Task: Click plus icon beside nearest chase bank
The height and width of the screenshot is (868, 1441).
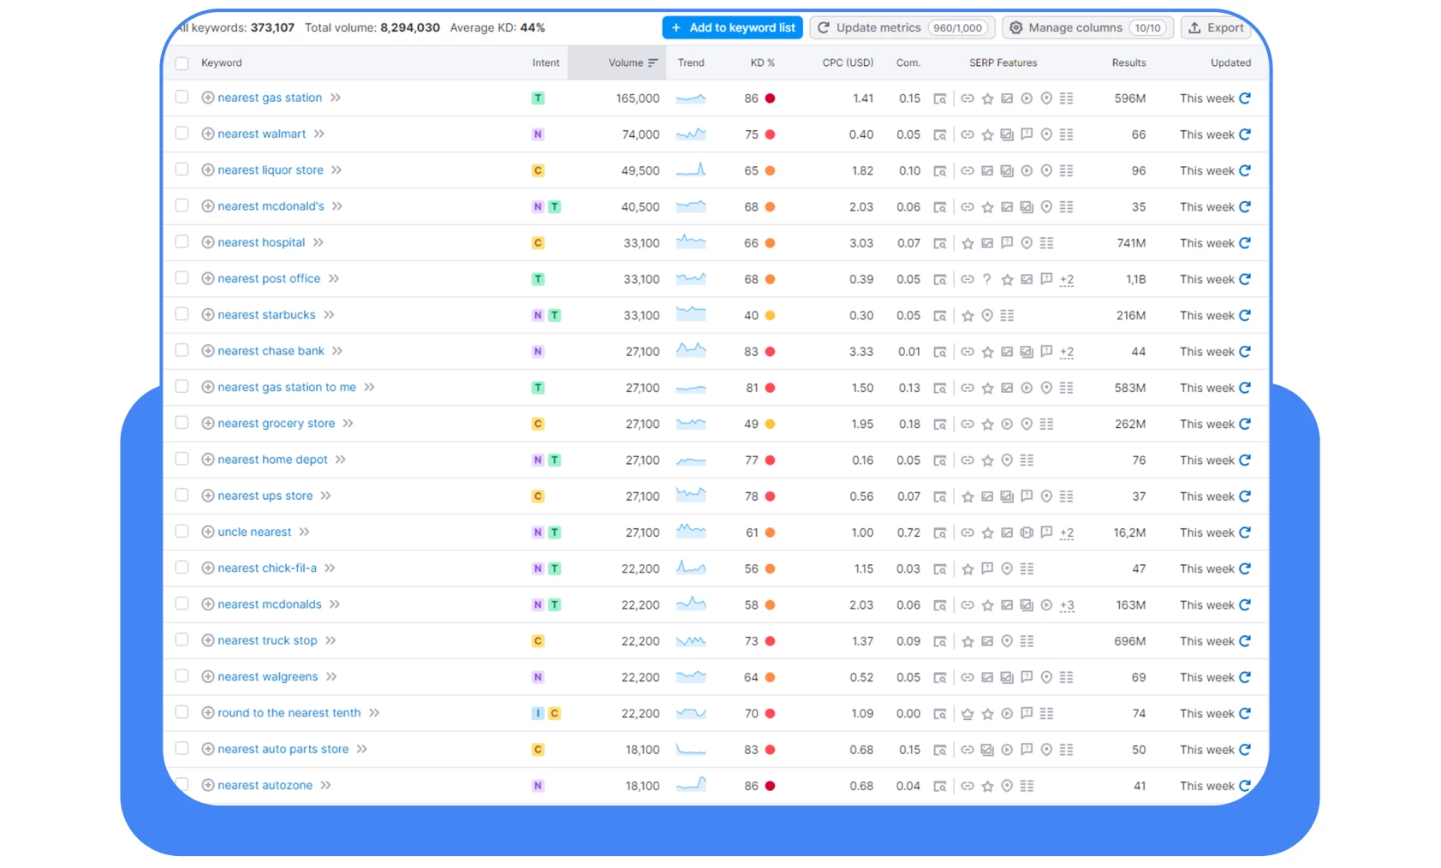Action: click(208, 351)
